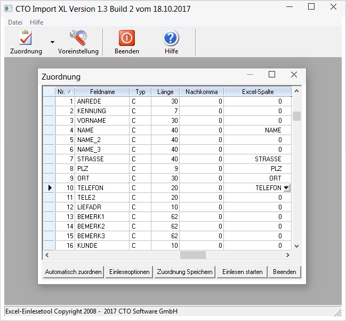Click the Automatisch zuordnen button
The width and height of the screenshot is (346, 321).
[73, 272]
